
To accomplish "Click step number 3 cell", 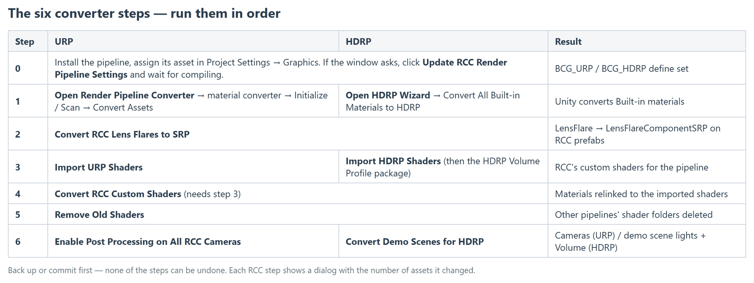I will (28, 167).
